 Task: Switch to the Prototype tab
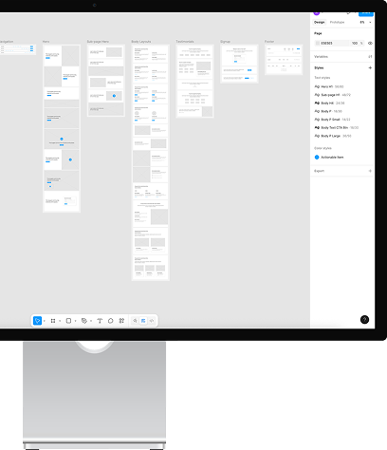[x=337, y=22]
